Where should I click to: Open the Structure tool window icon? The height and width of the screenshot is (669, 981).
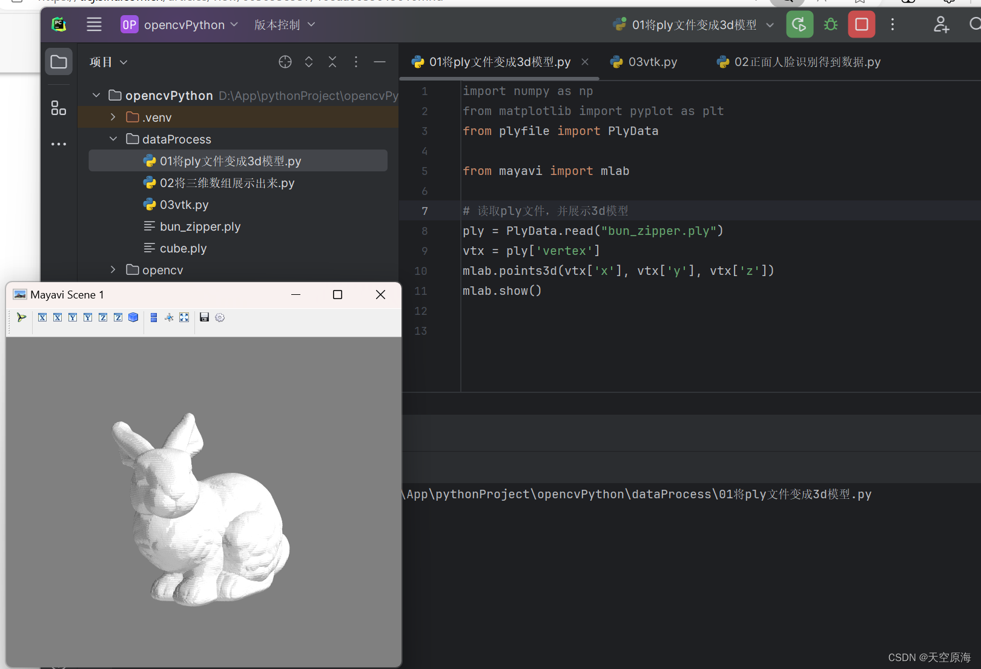(x=59, y=108)
